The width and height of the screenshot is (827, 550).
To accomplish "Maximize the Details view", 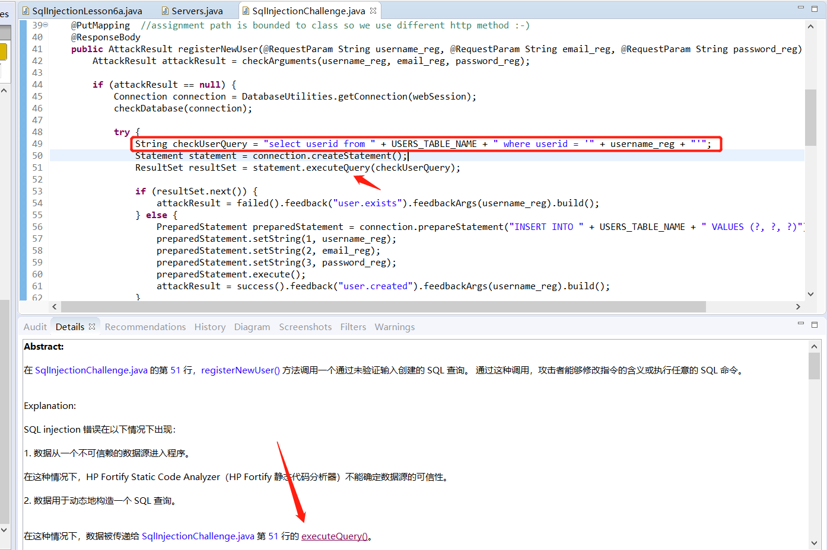I will pyautogui.click(x=815, y=324).
